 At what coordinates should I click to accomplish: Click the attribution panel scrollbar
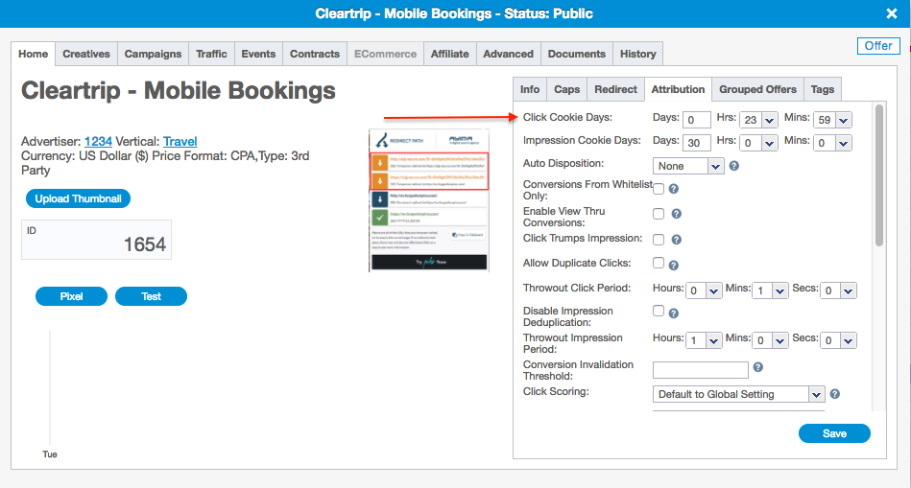pyautogui.click(x=879, y=175)
